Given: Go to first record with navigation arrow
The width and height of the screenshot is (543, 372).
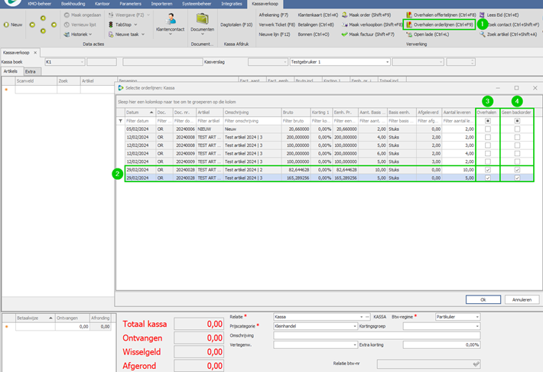Looking at the screenshot, I should click(x=32, y=25).
